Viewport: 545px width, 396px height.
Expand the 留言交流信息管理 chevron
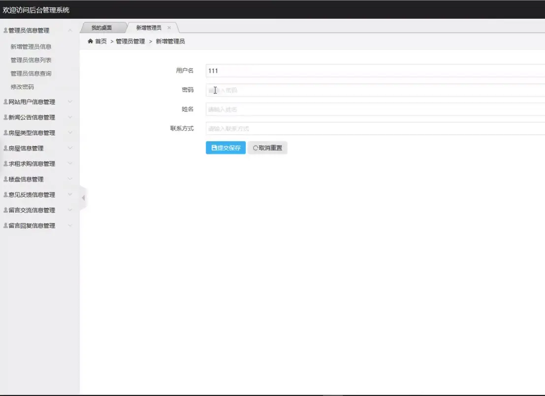point(70,210)
